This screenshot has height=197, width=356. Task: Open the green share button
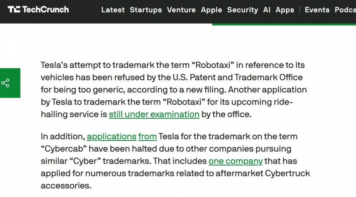click(x=10, y=83)
